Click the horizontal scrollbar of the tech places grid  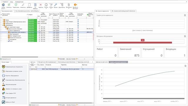tap(20, 57)
